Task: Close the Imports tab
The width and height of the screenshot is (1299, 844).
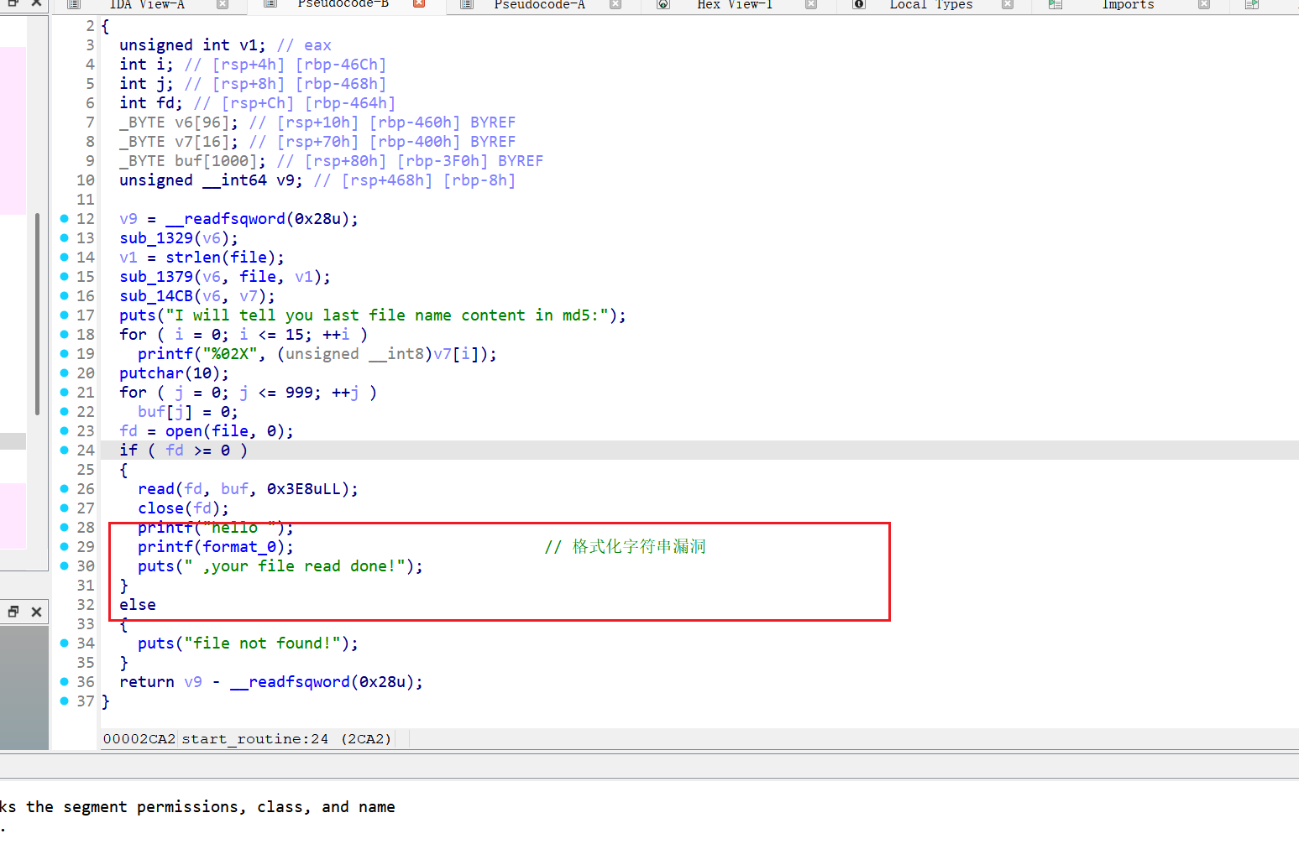Action: pos(1204,4)
